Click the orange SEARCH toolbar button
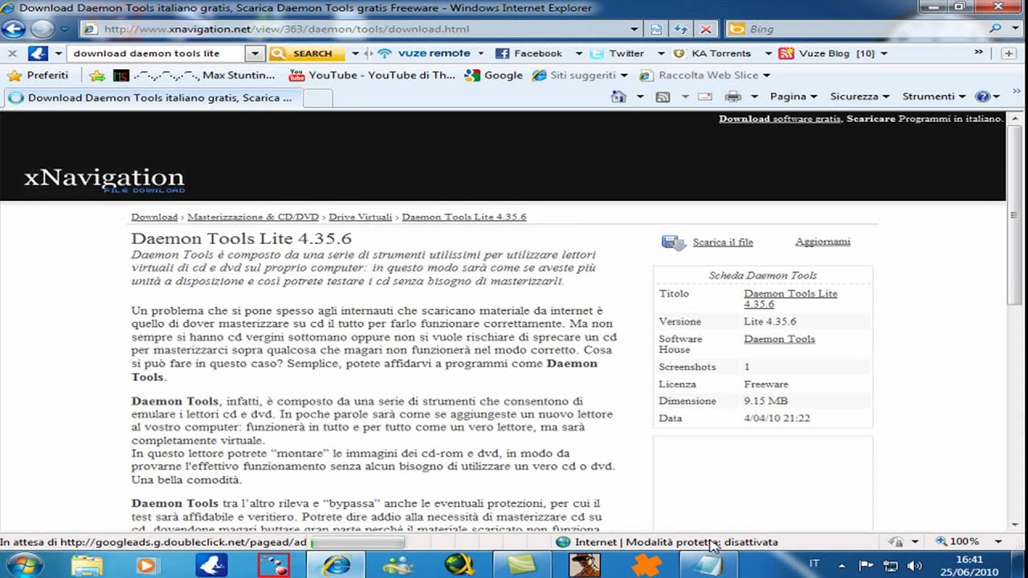 [x=306, y=53]
